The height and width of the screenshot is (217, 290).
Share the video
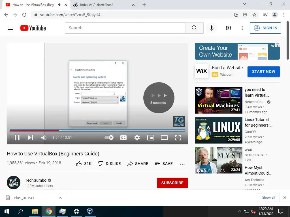tap(138, 164)
